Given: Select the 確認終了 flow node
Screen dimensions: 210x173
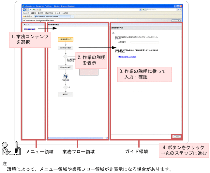Looking at the screenshot, I should pyautogui.click(x=66, y=95).
